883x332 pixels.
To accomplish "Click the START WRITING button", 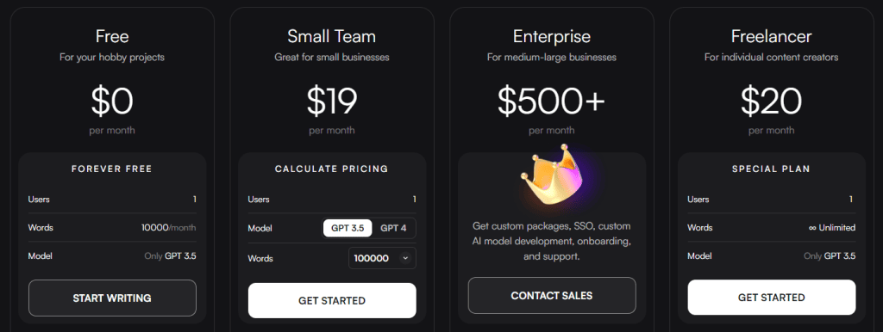I will coord(112,298).
